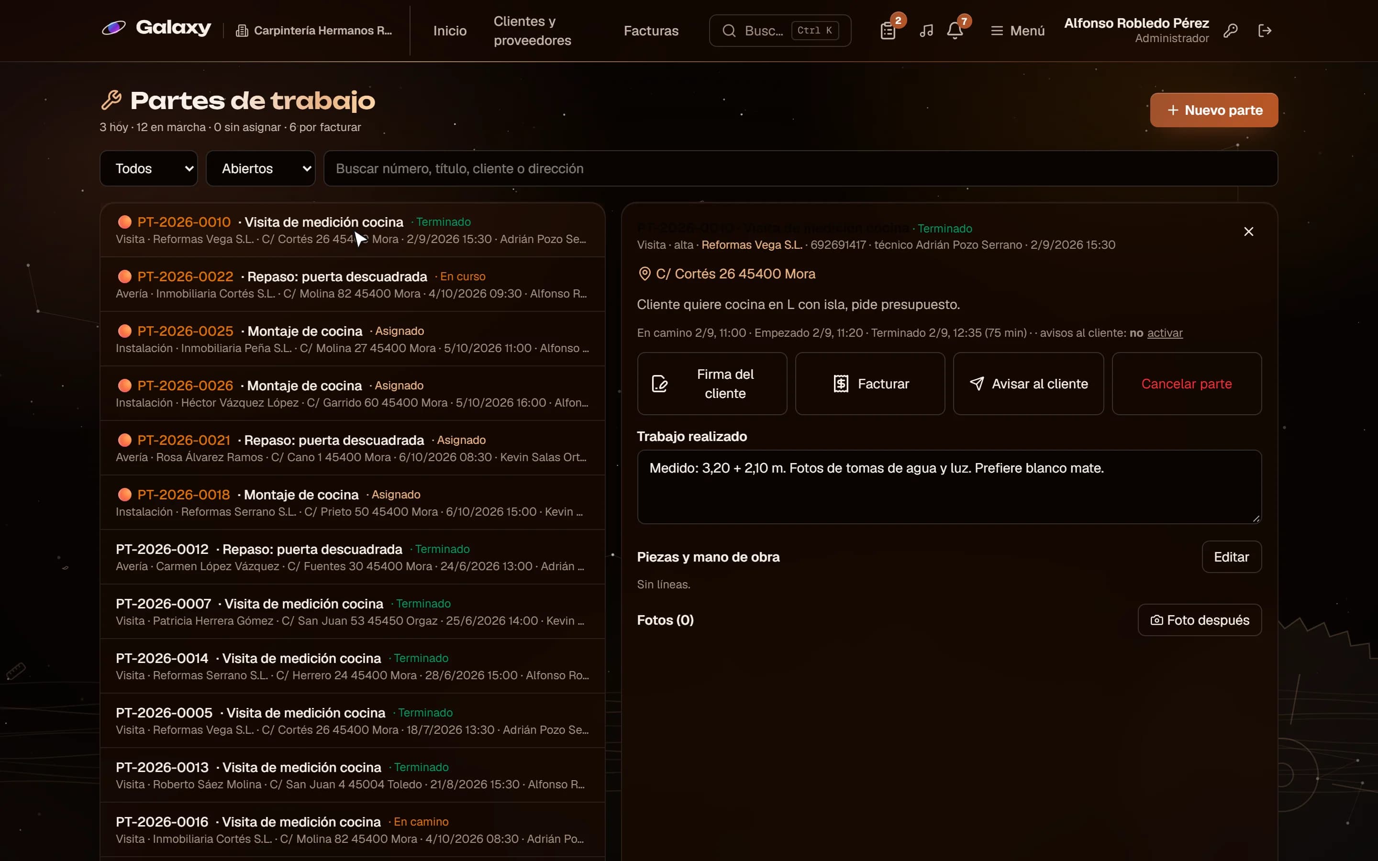This screenshot has height=861, width=1378.
Task: Click the Reformas Vega S.L. client link in details
Action: [751, 245]
